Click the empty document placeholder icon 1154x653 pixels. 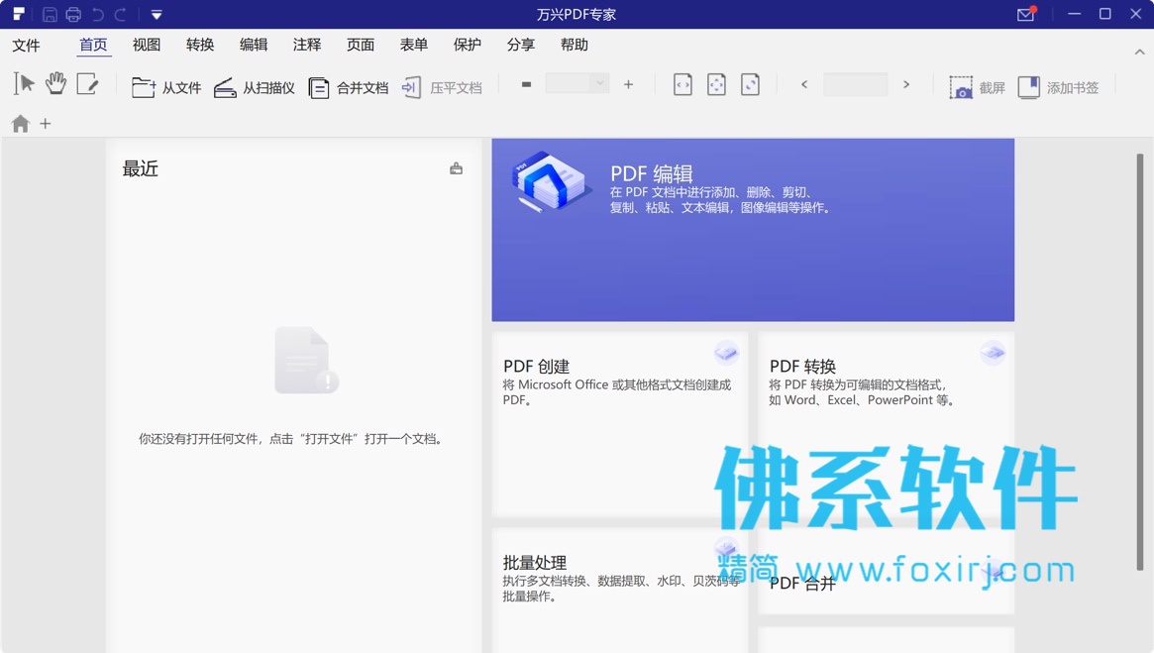pyautogui.click(x=307, y=360)
